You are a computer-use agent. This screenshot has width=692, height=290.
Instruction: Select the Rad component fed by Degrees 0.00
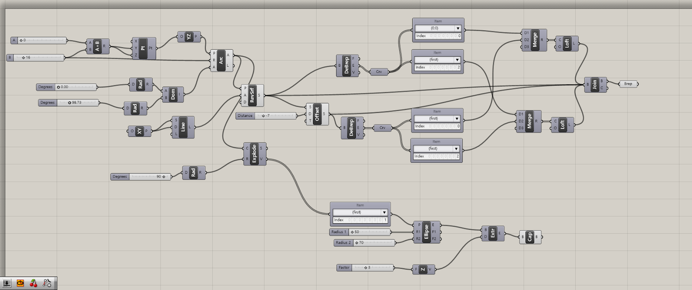(141, 85)
